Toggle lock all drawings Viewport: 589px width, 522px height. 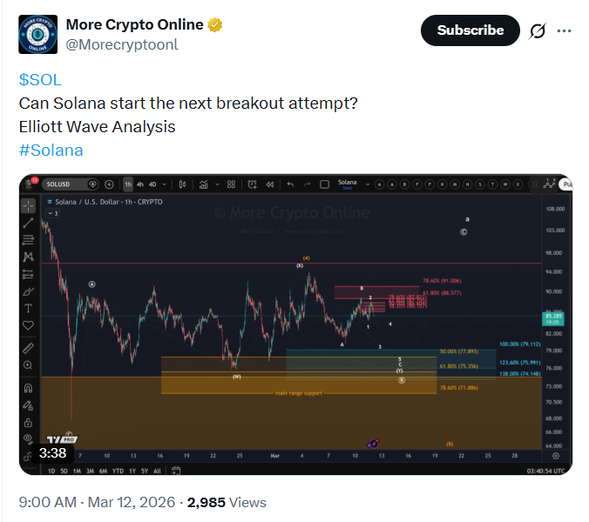click(29, 422)
